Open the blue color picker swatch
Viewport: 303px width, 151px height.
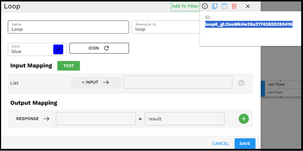58,49
